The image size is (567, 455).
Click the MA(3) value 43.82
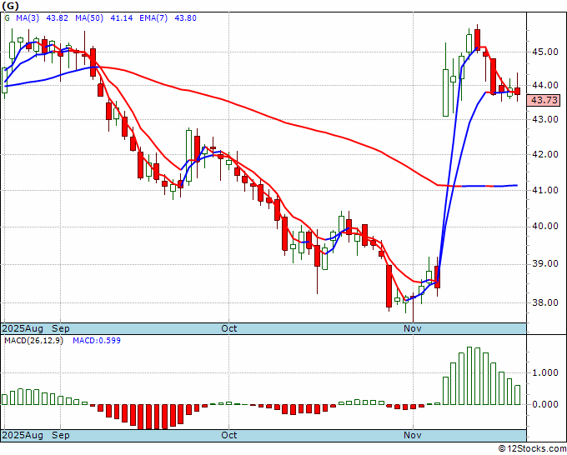pyautogui.click(x=58, y=18)
